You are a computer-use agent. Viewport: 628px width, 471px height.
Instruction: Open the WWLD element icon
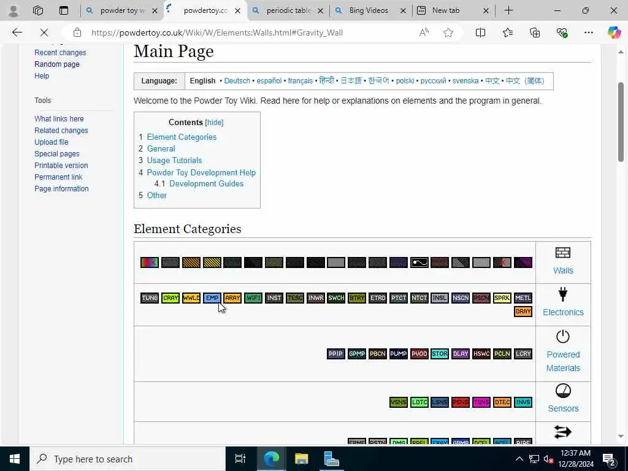(x=191, y=298)
